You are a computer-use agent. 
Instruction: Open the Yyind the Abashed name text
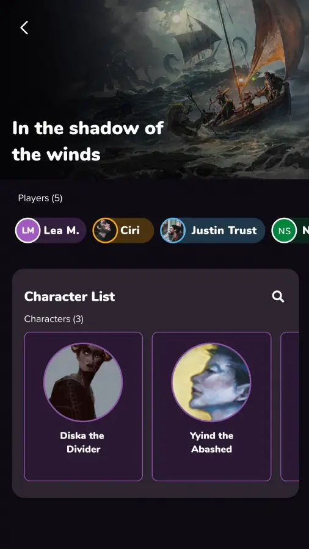pos(212,442)
